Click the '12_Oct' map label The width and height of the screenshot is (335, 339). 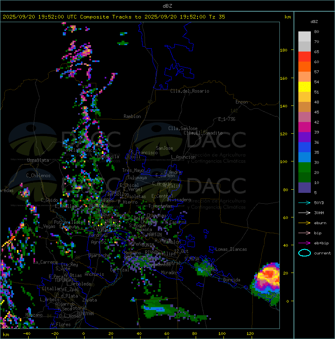[181, 251]
